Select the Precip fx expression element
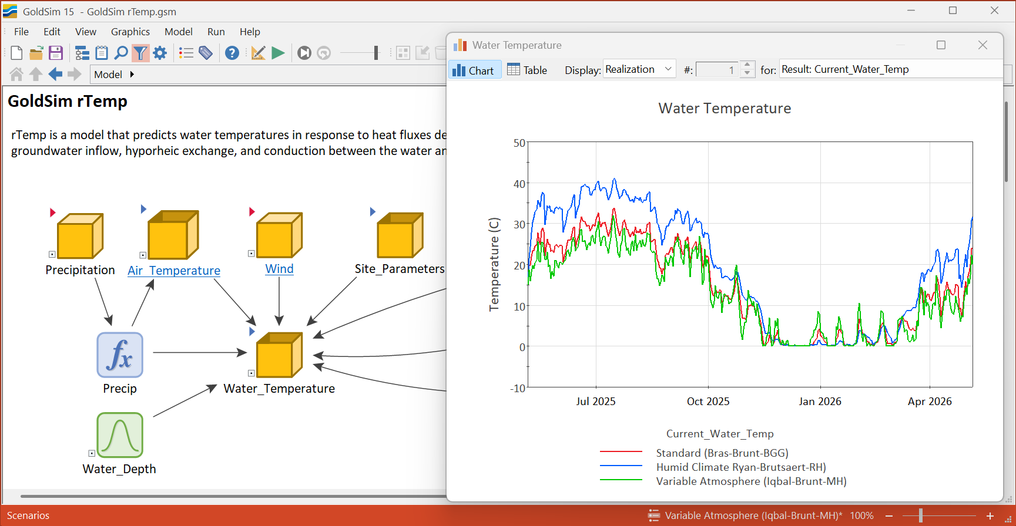Screen dimensions: 1016x526 120,355
